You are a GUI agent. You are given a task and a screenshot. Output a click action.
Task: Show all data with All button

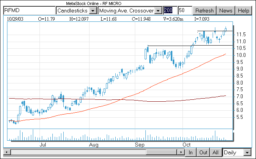coord(215,152)
